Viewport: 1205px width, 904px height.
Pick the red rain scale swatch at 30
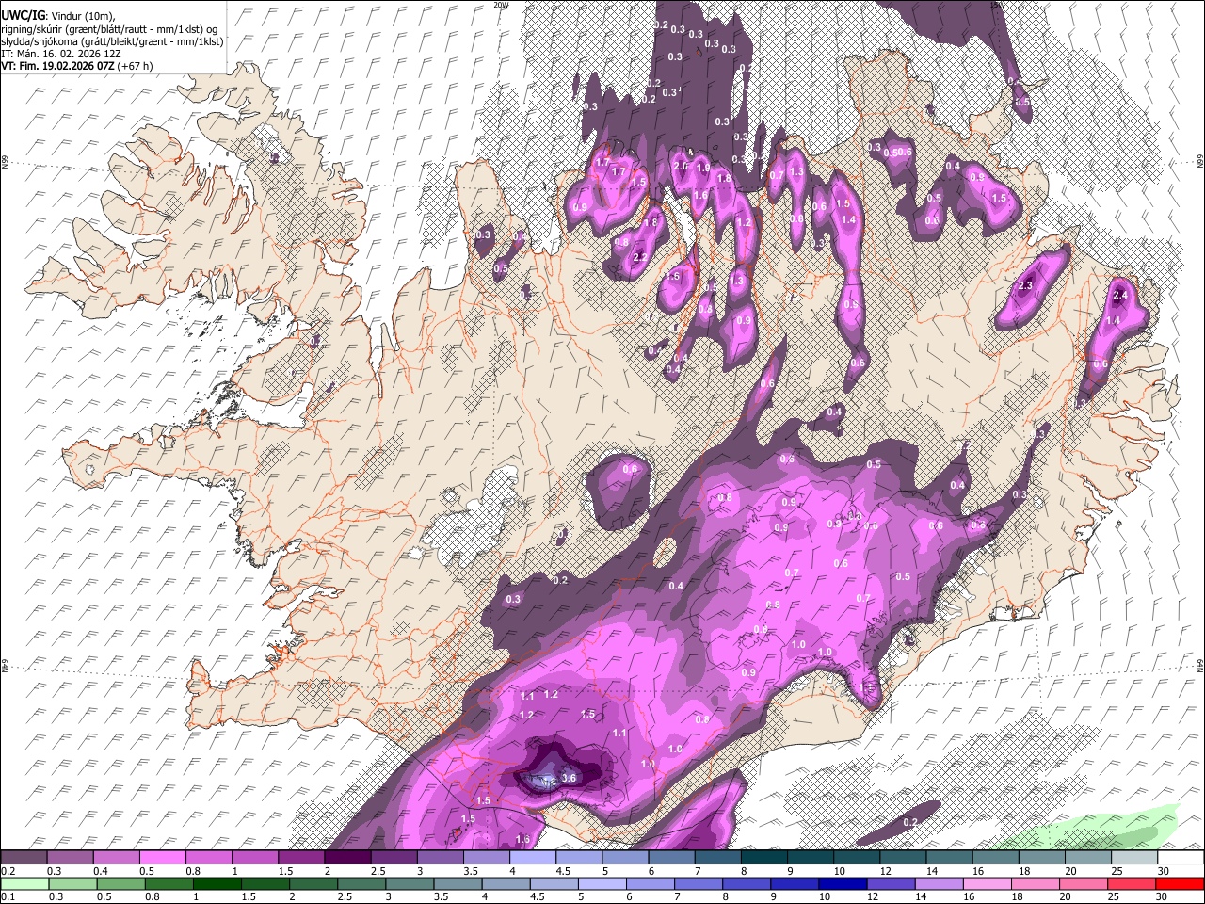point(1180,883)
